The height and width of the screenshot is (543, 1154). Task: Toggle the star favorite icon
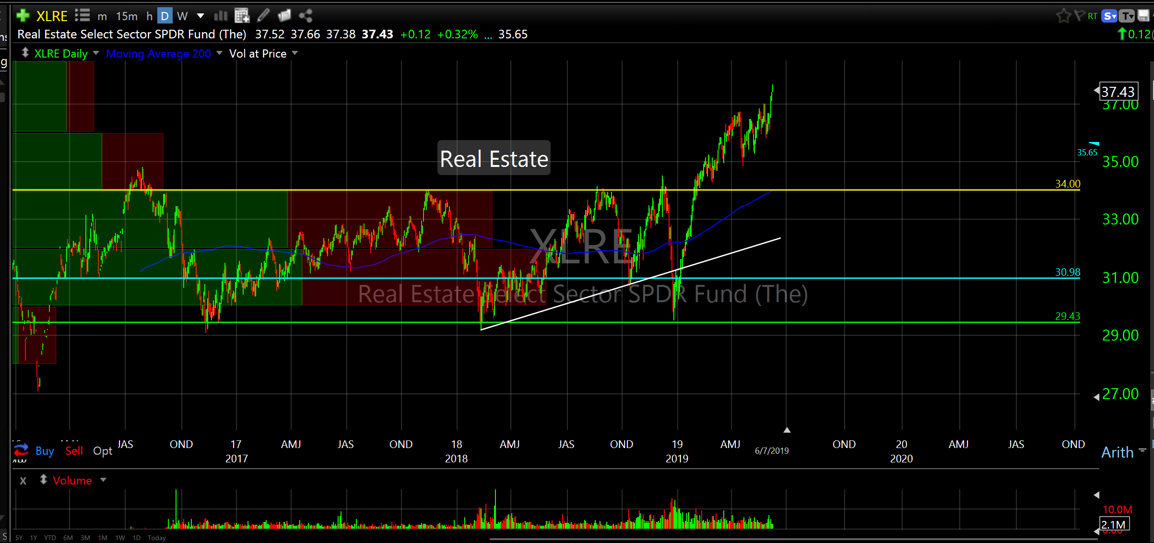(1063, 16)
